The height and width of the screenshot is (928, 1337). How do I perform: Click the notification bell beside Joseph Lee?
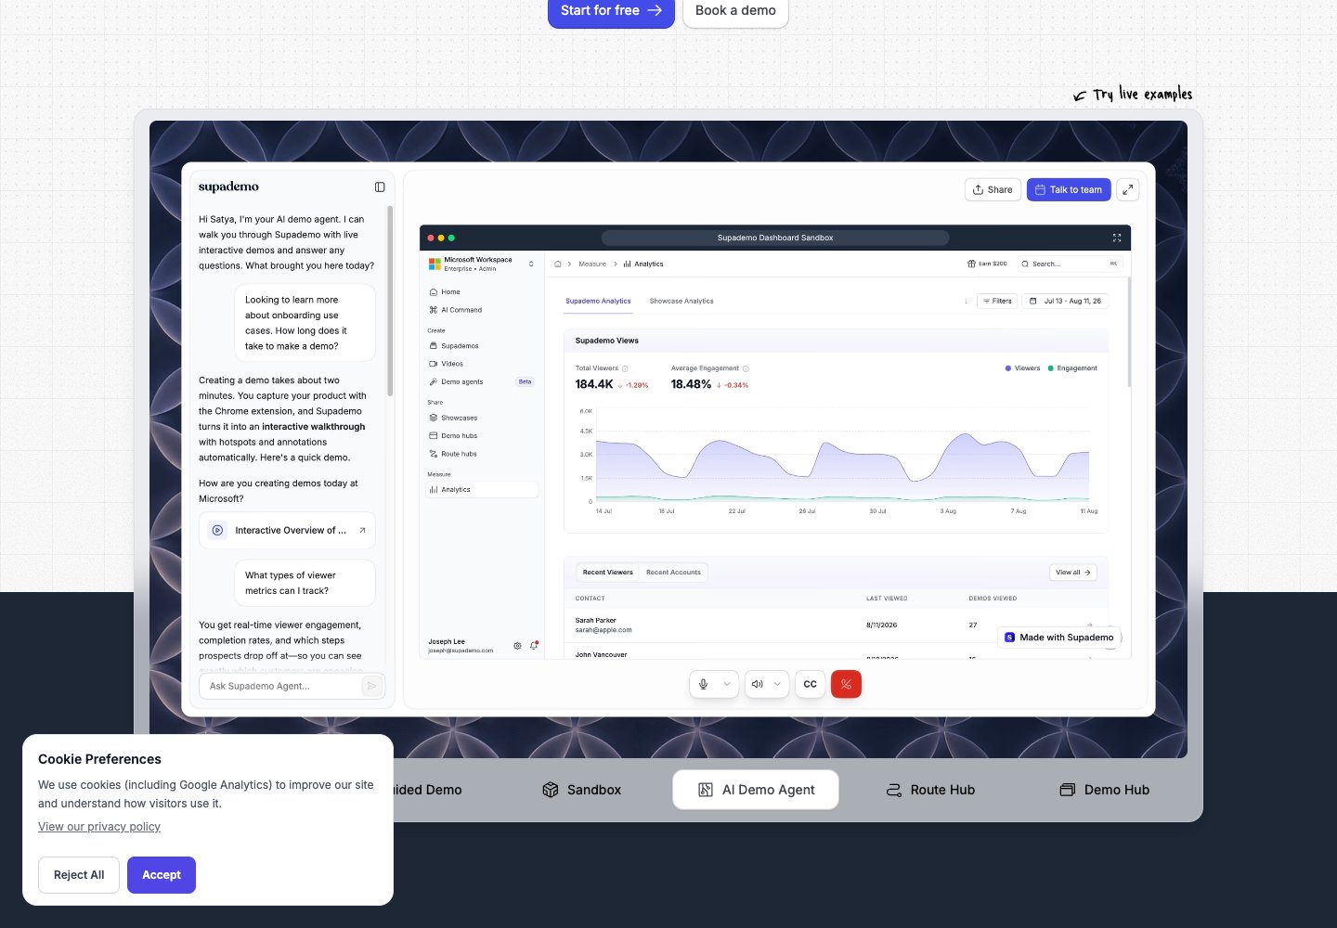pos(534,646)
